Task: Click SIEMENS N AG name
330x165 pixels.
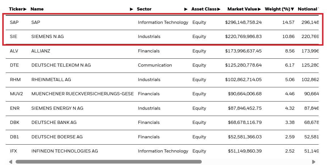Action: pyautogui.click(x=47, y=37)
